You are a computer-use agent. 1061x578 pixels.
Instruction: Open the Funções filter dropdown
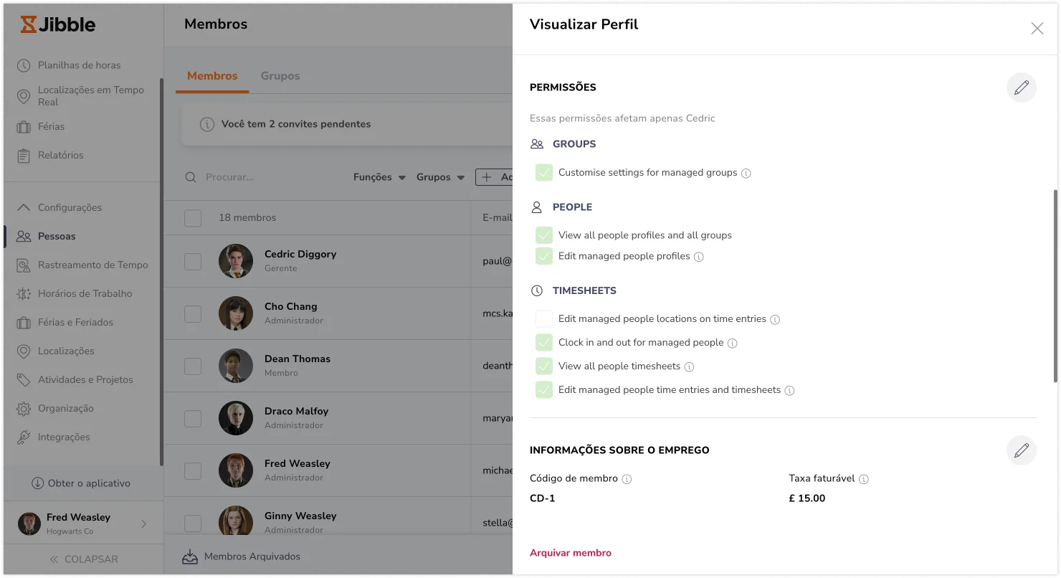[x=379, y=177]
